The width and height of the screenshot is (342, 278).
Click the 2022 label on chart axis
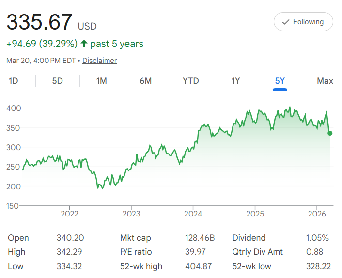point(70,214)
